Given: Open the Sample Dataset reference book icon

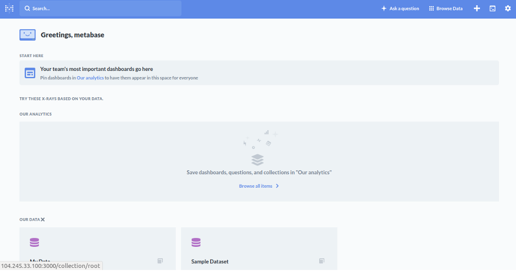Looking at the screenshot, I should coord(322,261).
